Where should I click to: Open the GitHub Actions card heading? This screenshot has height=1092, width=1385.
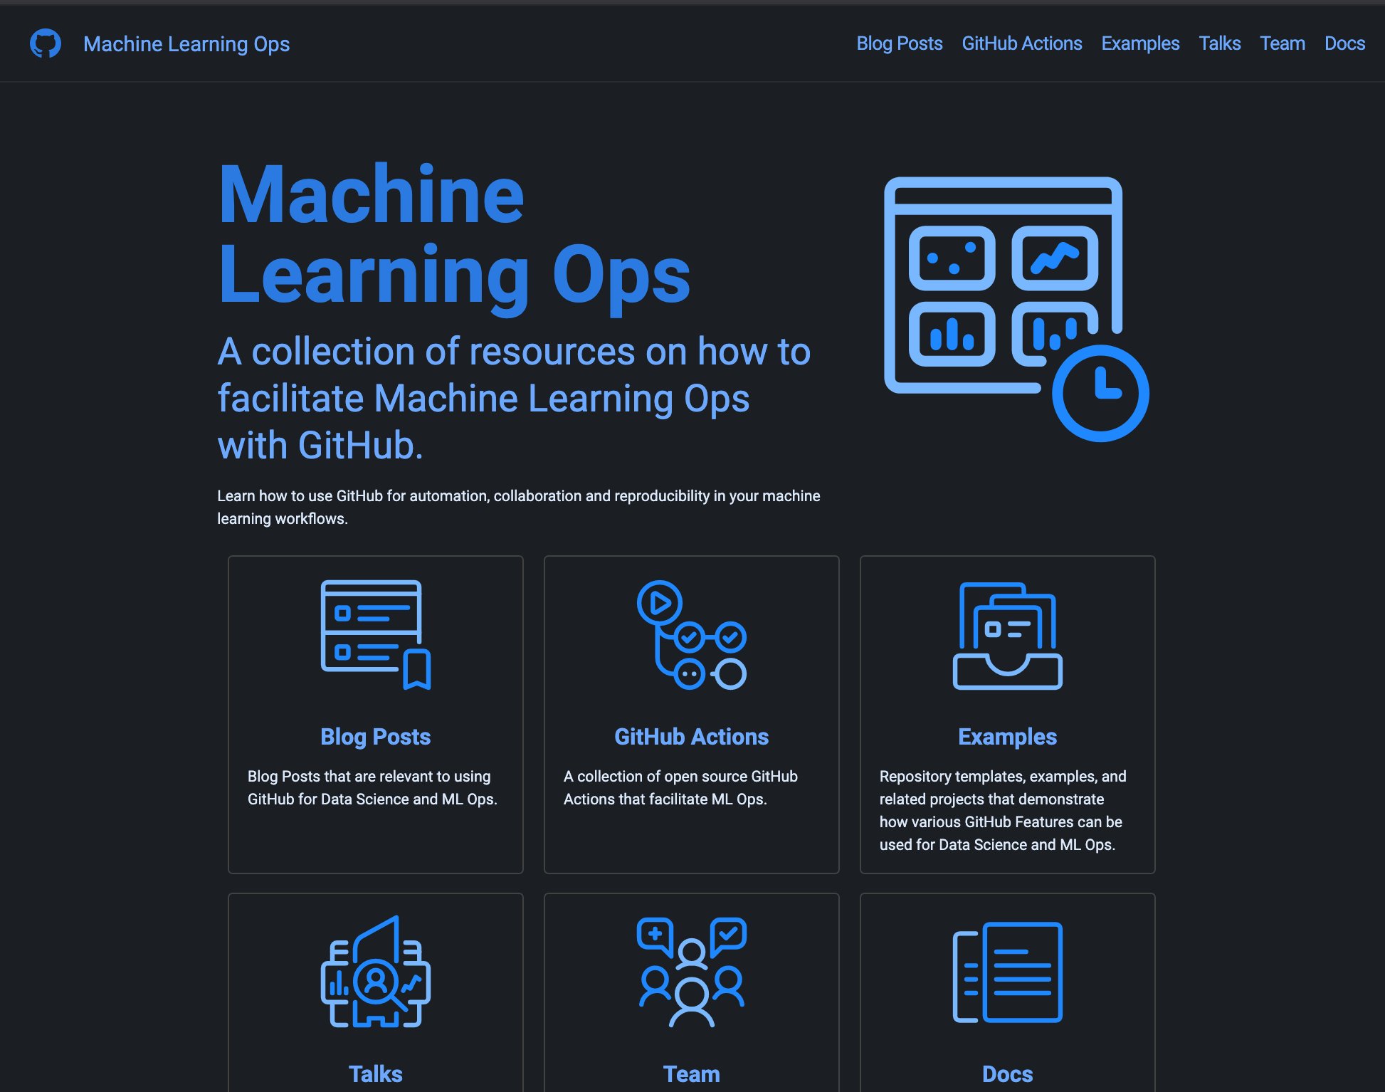pyautogui.click(x=691, y=737)
